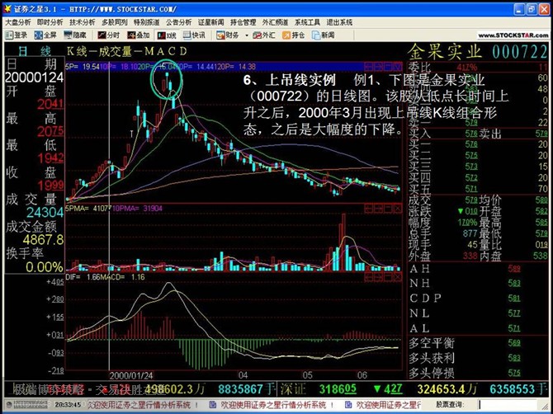Click the DIF= 1.66 MACD readout
Screen dimensions: 553x414
[83, 277]
